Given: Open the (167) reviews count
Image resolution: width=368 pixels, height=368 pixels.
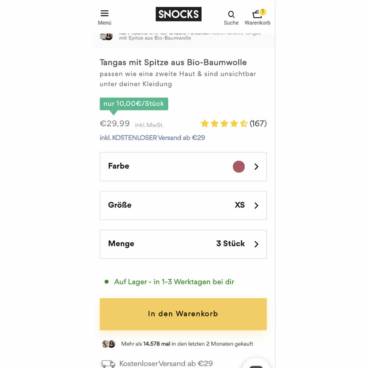Looking at the screenshot, I should [258, 124].
